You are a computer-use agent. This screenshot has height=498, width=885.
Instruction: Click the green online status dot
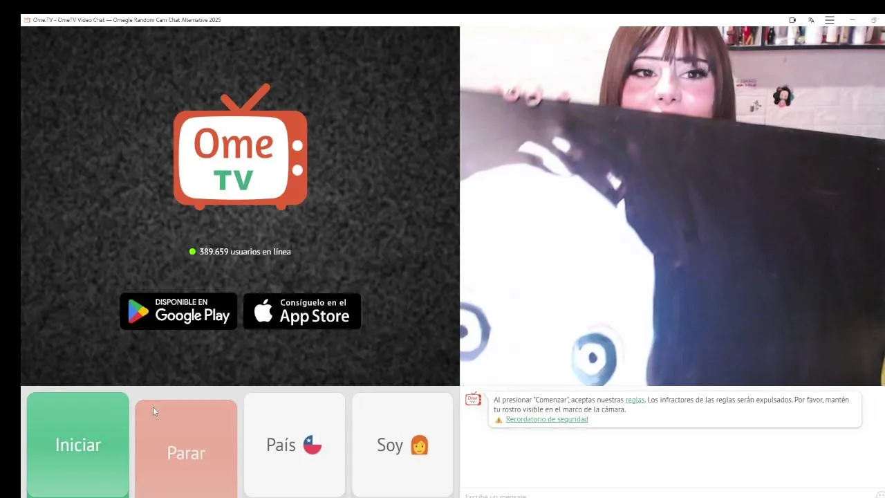click(192, 252)
